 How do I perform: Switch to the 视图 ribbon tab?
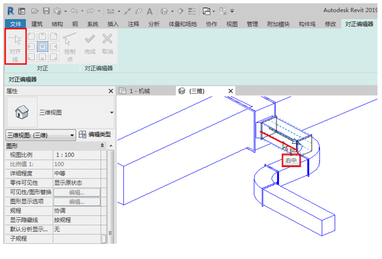point(232,24)
